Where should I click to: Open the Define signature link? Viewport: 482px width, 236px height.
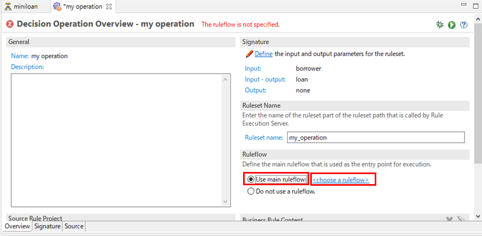[x=263, y=54]
